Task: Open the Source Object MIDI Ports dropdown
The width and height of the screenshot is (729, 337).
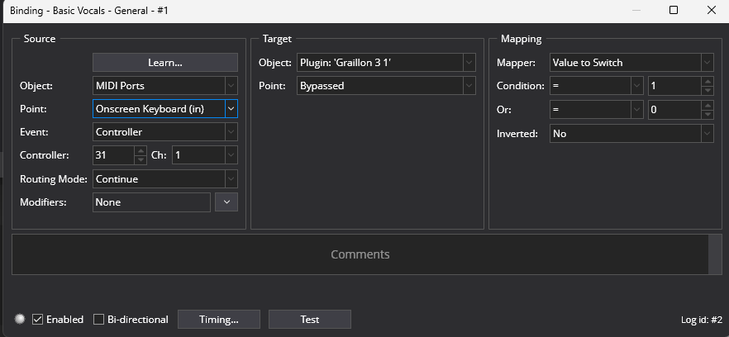Action: point(165,86)
